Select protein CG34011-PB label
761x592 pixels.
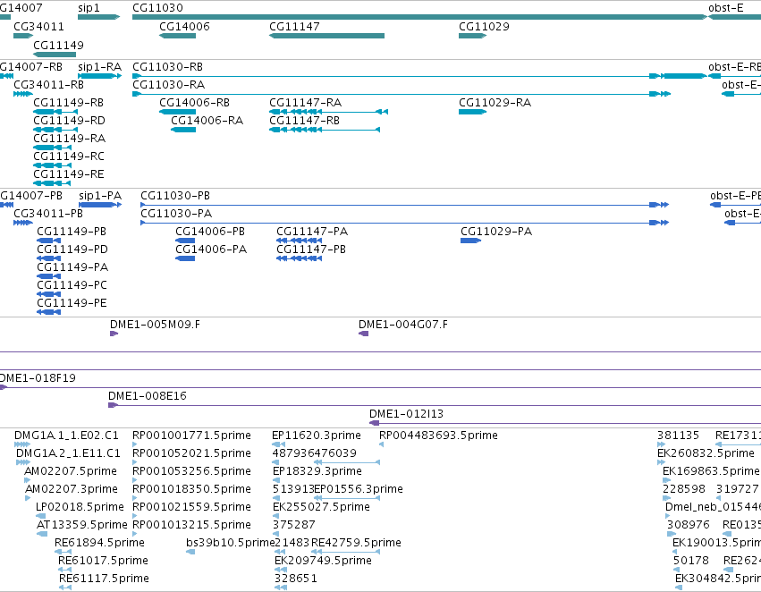pyautogui.click(x=48, y=214)
